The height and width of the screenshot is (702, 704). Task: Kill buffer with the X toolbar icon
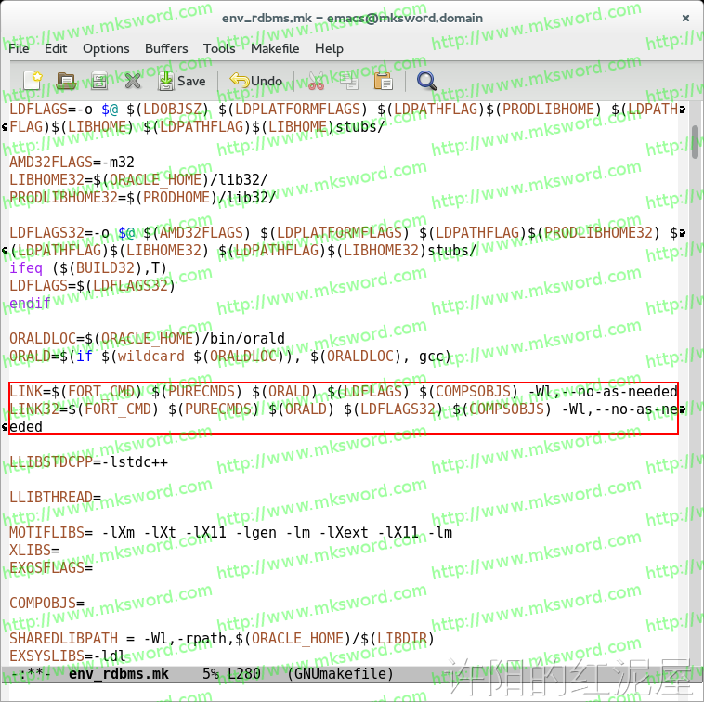click(x=133, y=81)
